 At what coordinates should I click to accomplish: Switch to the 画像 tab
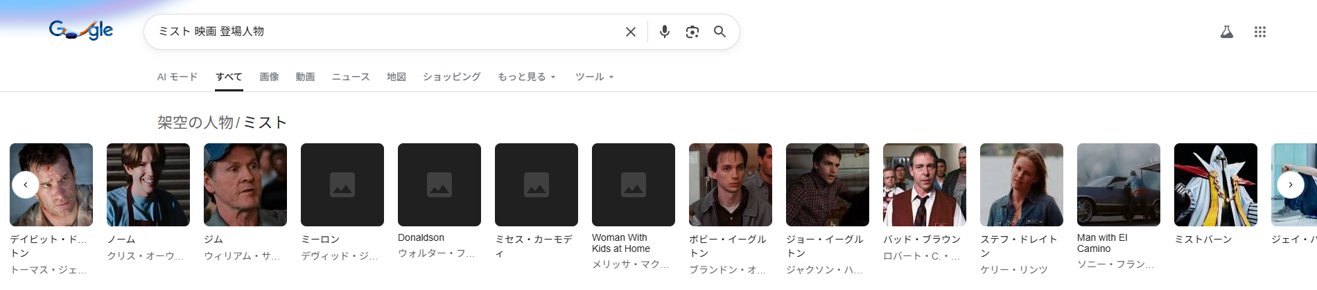269,77
